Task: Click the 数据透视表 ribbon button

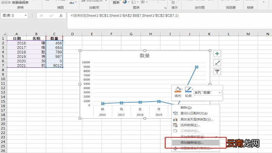Action: click(x=20, y=2)
